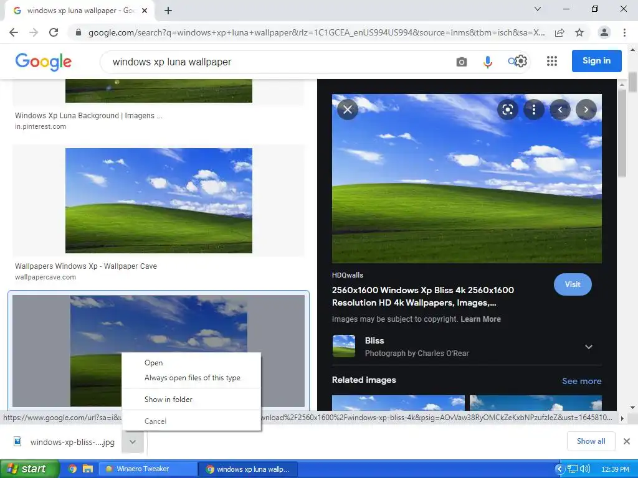Open Chrome's three-dot menu
The height and width of the screenshot is (478, 638).
click(624, 32)
